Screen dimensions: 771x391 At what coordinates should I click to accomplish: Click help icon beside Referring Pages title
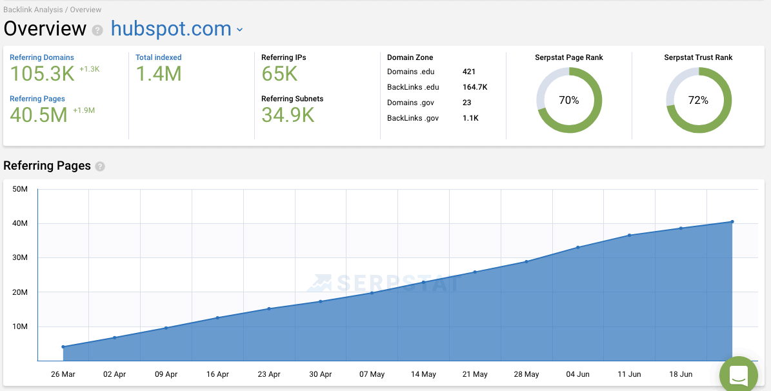click(x=100, y=166)
